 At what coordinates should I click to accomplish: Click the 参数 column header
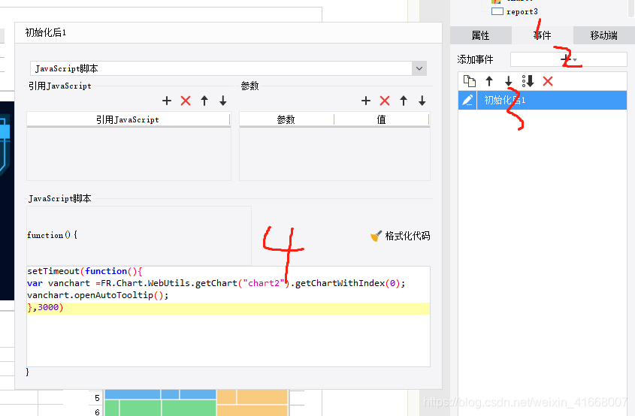(286, 119)
